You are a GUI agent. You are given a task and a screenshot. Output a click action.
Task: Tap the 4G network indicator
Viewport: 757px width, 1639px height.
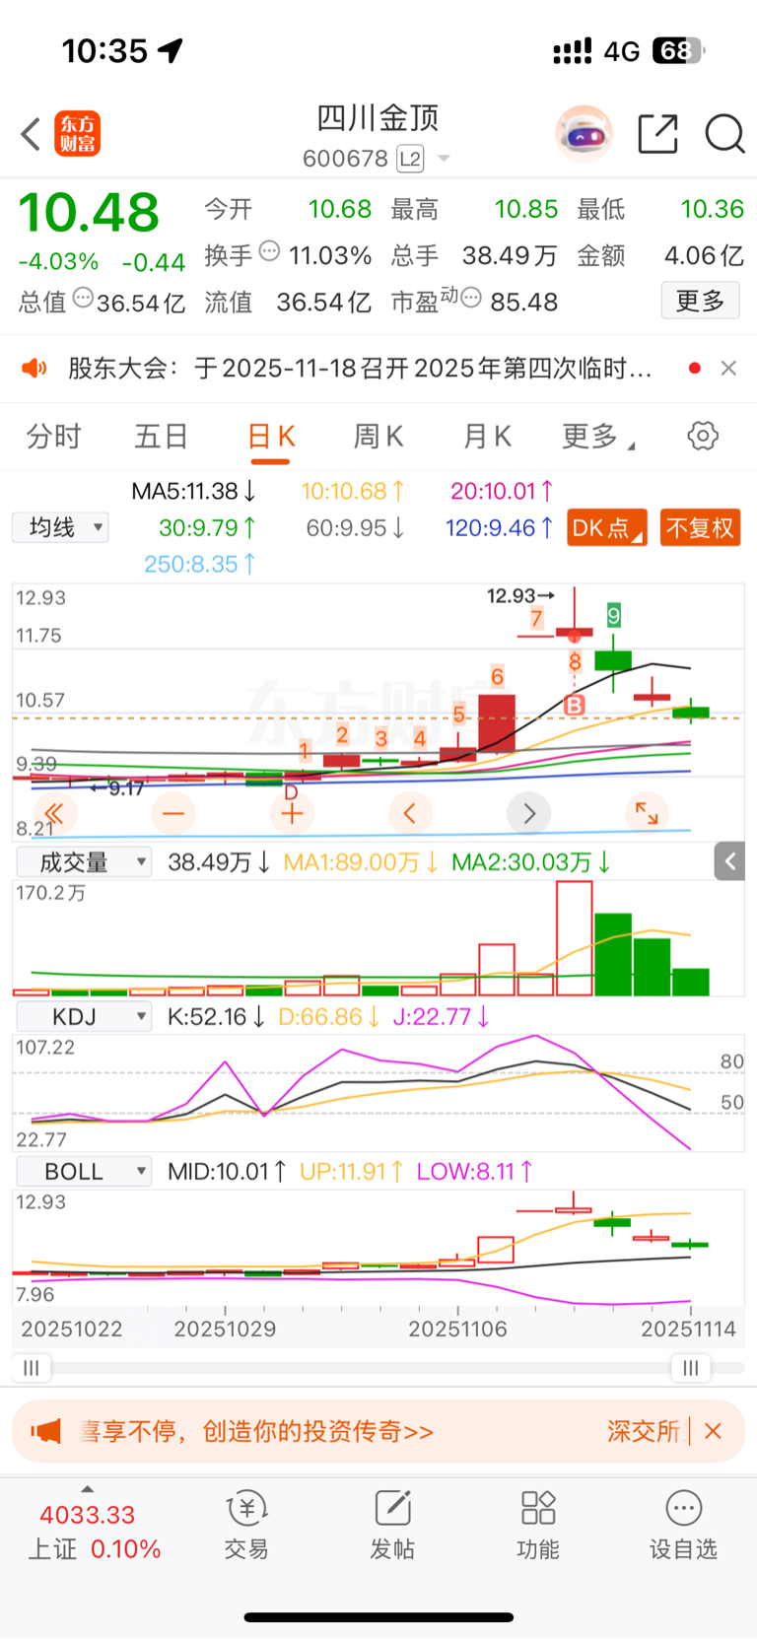[622, 51]
